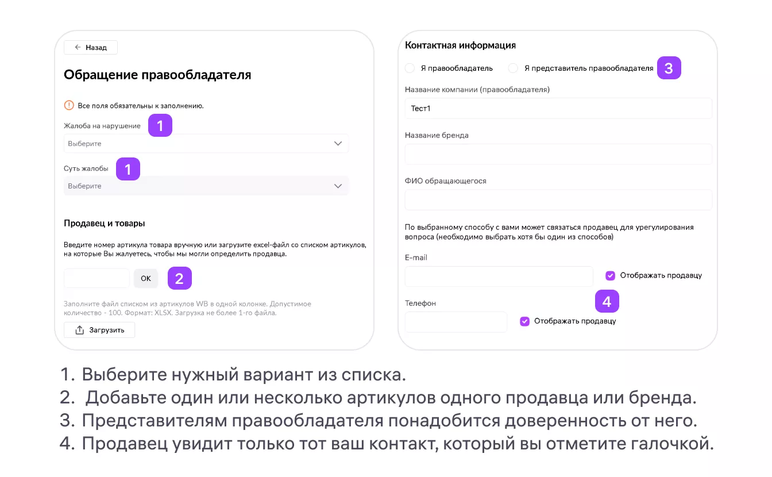Click purple badge 2 next to OK button
The width and height of the screenshot is (772, 477).
[x=179, y=279]
